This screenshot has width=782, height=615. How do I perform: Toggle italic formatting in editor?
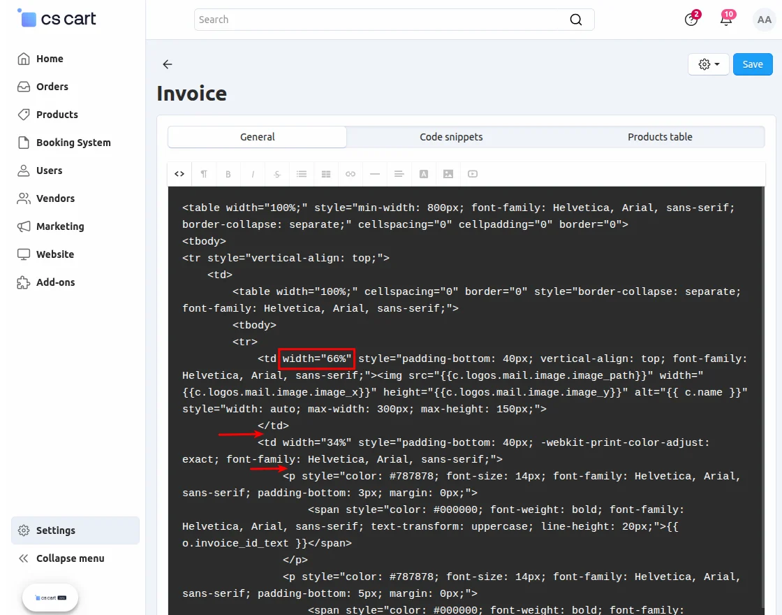(x=253, y=174)
